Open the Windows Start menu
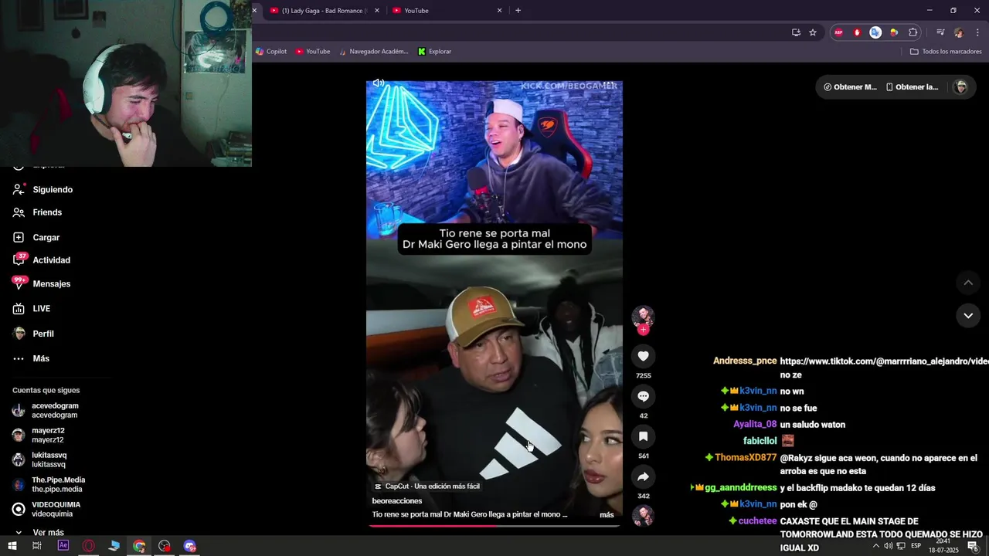The width and height of the screenshot is (989, 556). click(12, 546)
